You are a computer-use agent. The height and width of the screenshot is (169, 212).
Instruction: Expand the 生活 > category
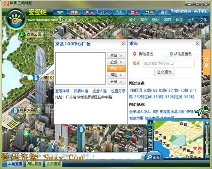click(116, 56)
